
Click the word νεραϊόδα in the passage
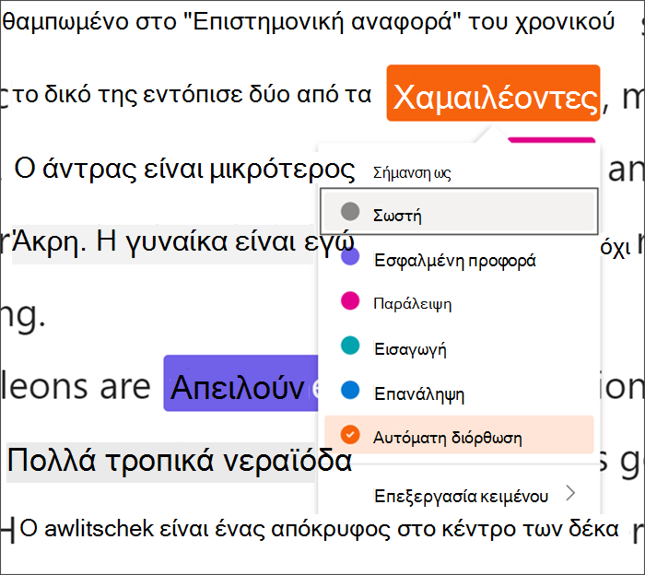(287, 461)
